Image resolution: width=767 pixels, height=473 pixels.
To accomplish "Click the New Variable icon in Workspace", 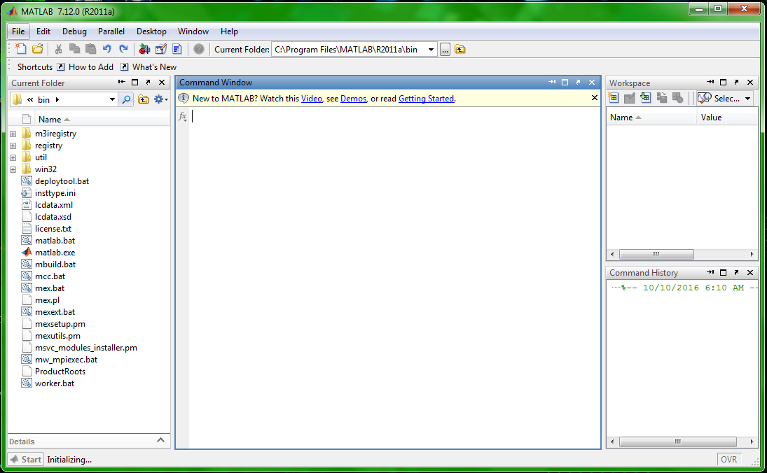I will coord(614,98).
